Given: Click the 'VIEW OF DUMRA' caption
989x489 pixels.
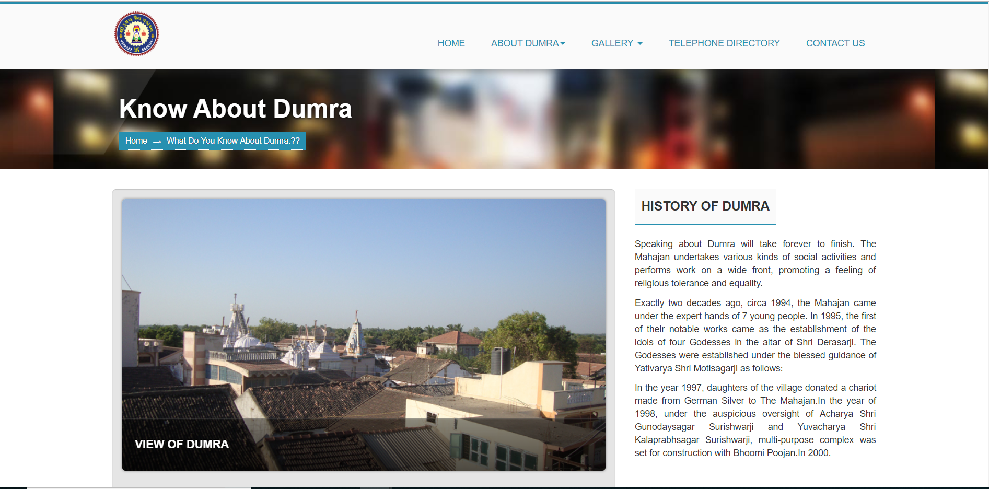Looking at the screenshot, I should coord(182,444).
